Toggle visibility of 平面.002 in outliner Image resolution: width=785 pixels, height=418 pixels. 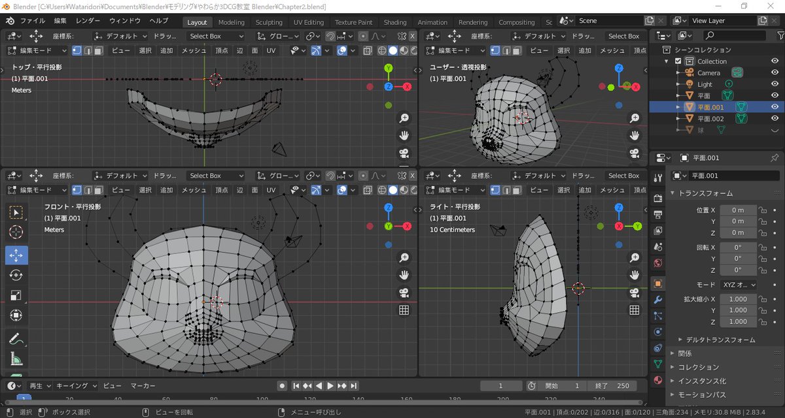(775, 118)
